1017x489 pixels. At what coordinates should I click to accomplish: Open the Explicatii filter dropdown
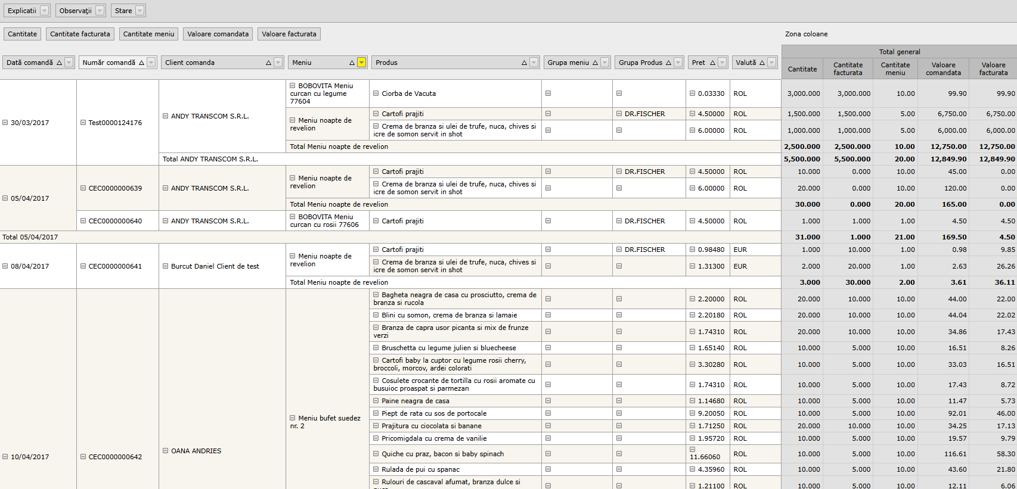click(44, 11)
